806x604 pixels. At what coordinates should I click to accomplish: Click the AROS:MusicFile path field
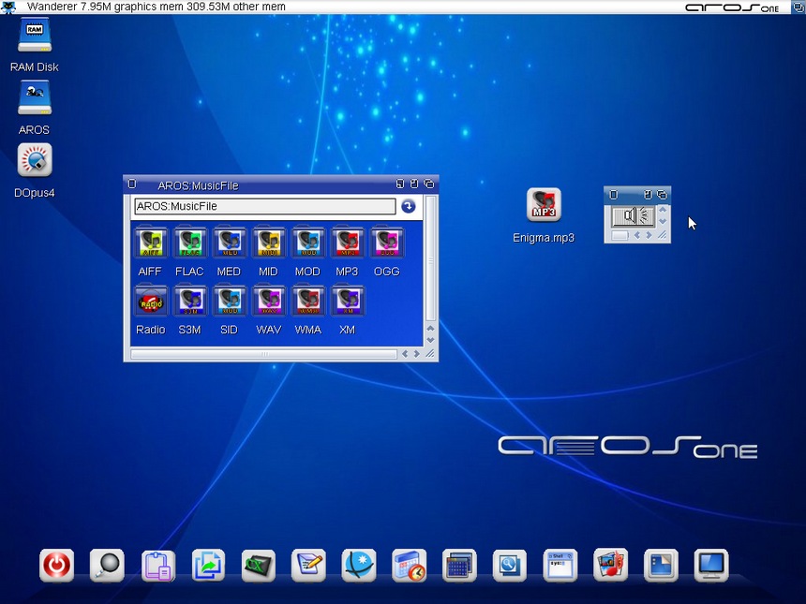pyautogui.click(x=264, y=206)
